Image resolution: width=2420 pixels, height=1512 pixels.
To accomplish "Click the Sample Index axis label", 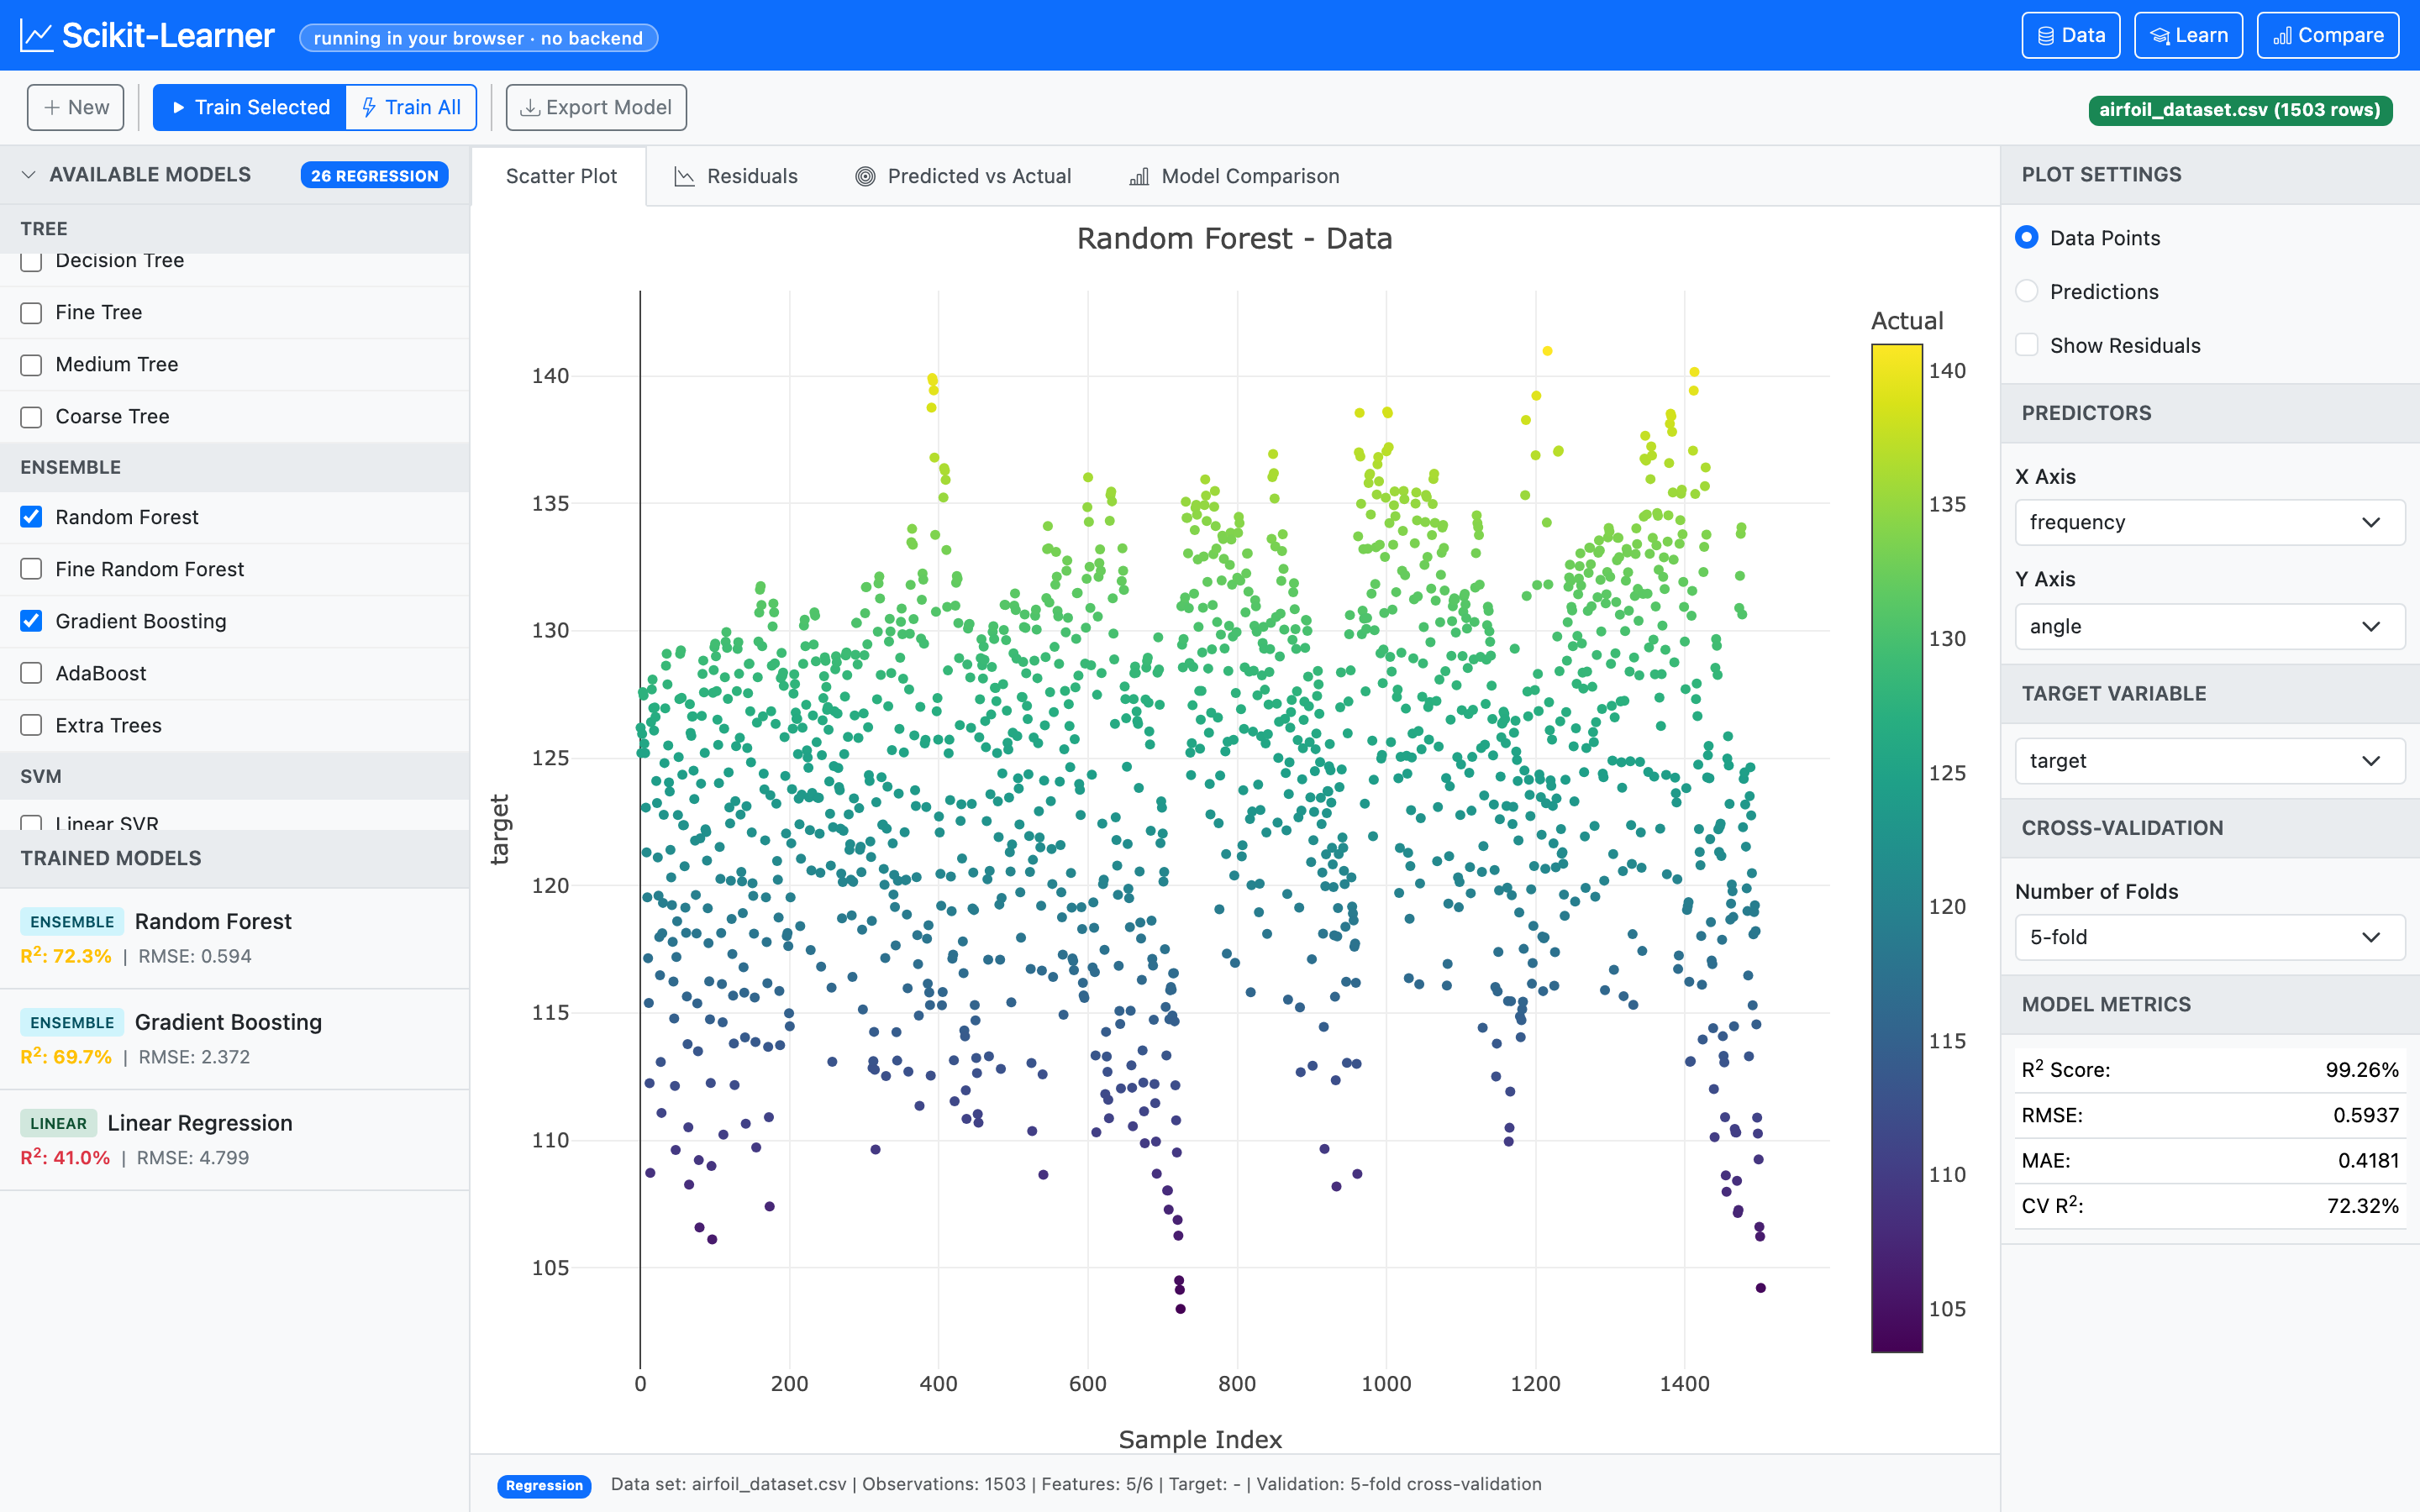I will [x=1200, y=1439].
